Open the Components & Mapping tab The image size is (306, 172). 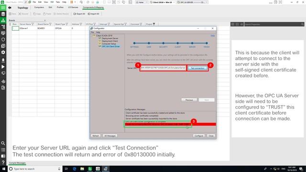tap(93, 8)
